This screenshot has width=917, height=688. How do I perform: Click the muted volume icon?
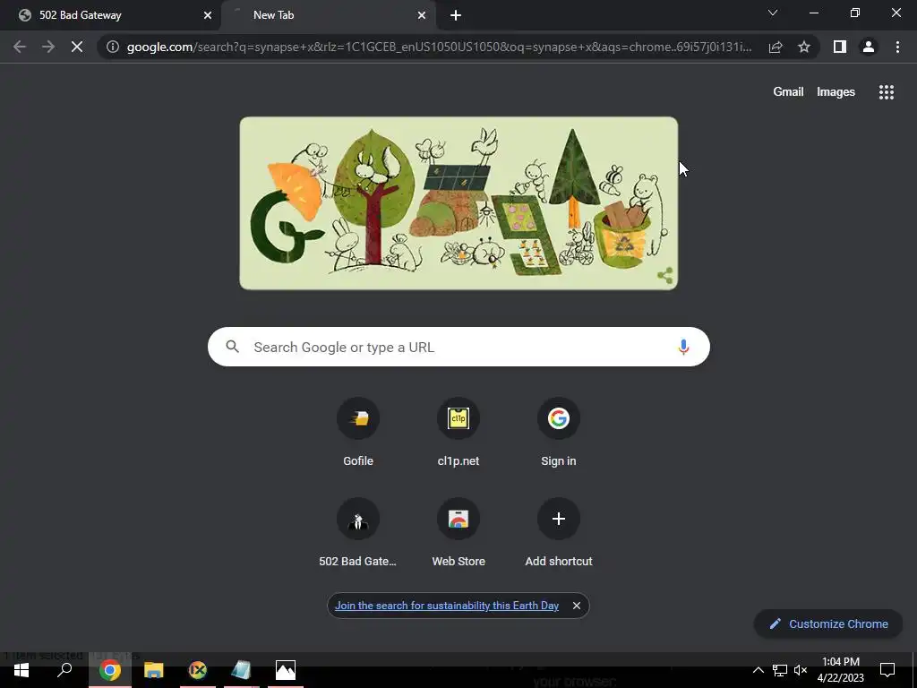coord(801,670)
